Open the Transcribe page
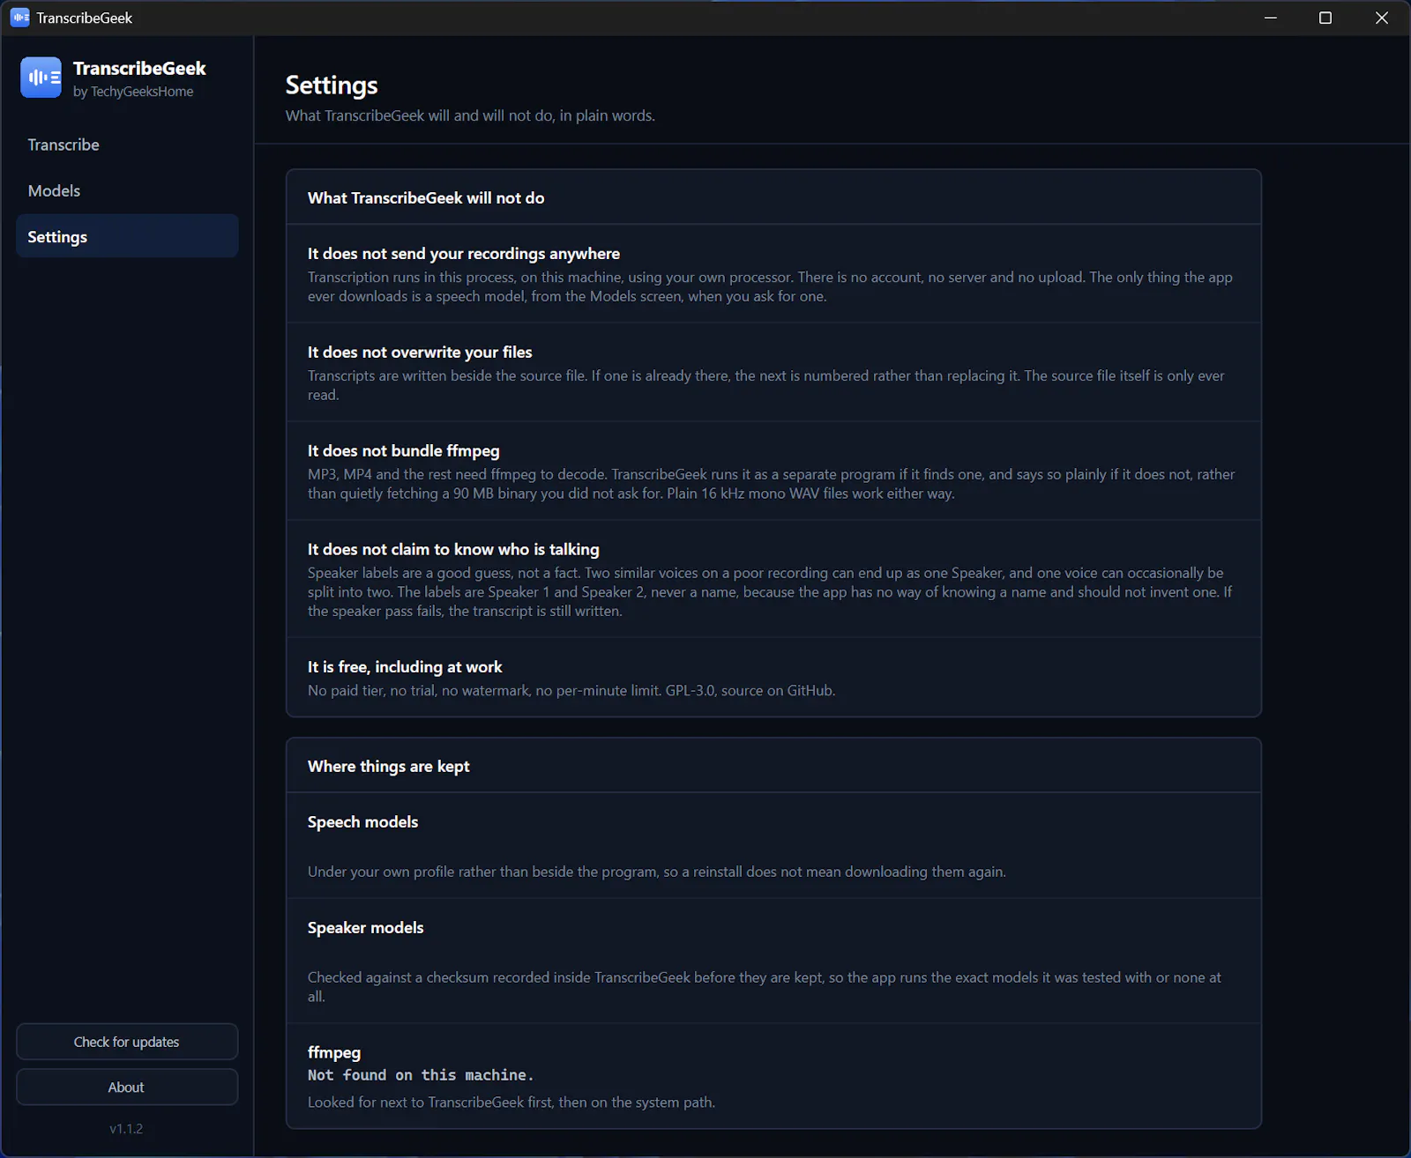 click(127, 145)
